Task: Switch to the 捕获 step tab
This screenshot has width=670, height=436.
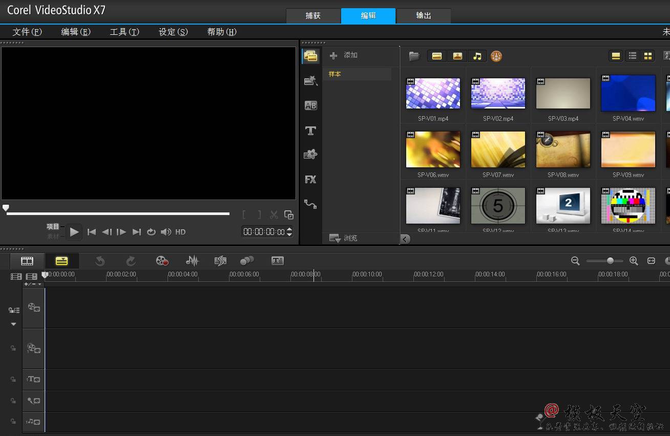Action: [313, 16]
